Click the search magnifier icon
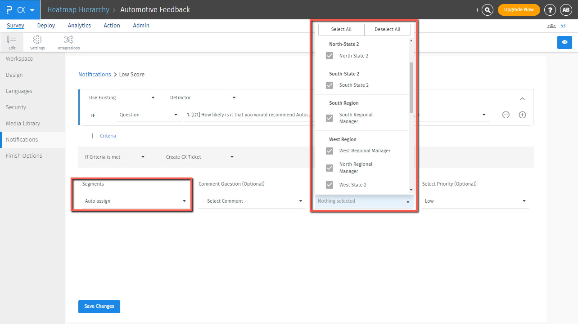The width and height of the screenshot is (578, 324). (487, 10)
